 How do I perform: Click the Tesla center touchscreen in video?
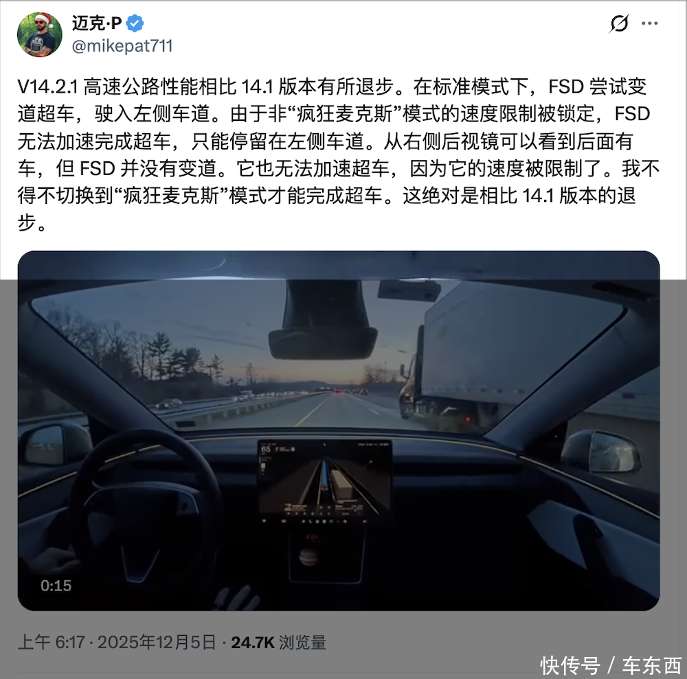click(325, 481)
